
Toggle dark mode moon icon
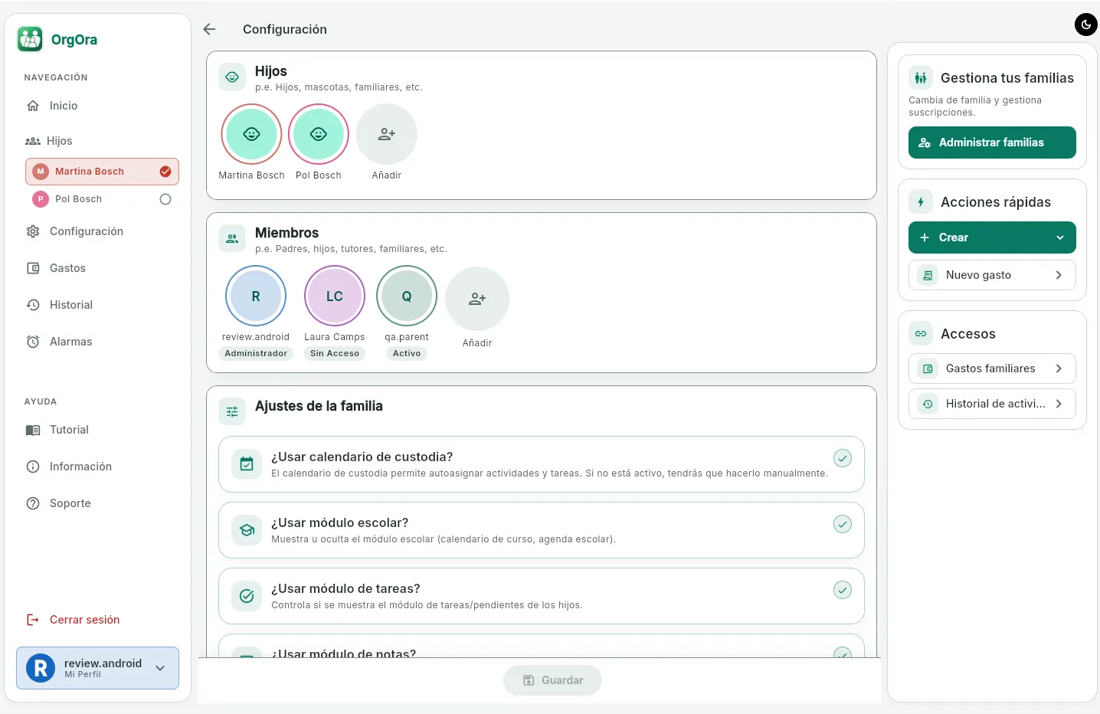(x=1086, y=25)
